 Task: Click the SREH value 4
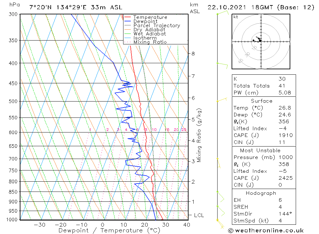(280, 207)
